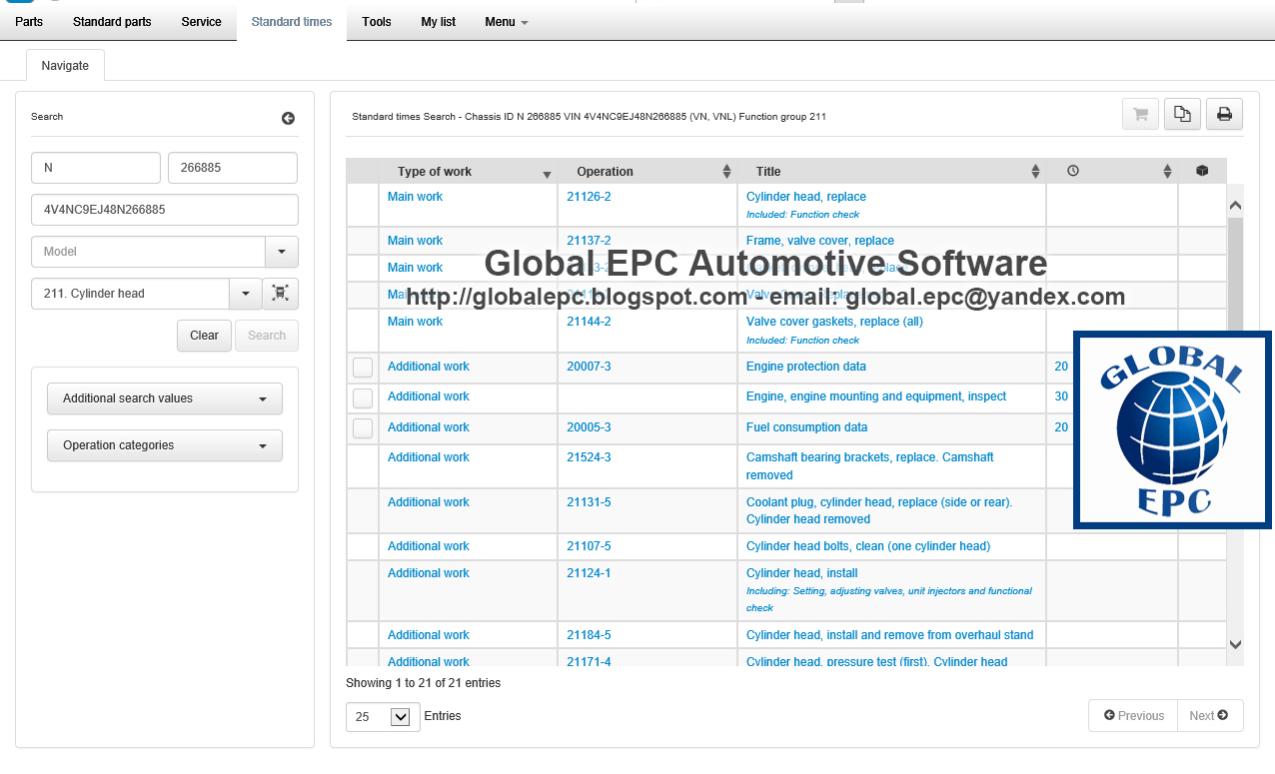Sort by the clock column icon
This screenshot has height=774, width=1275.
1073,171
